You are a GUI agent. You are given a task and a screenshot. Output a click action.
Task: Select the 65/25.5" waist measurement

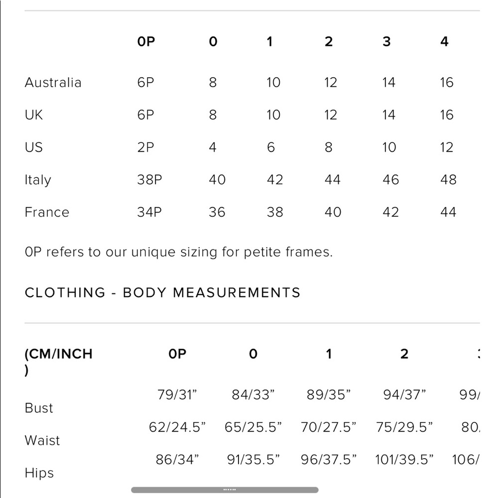(x=253, y=427)
